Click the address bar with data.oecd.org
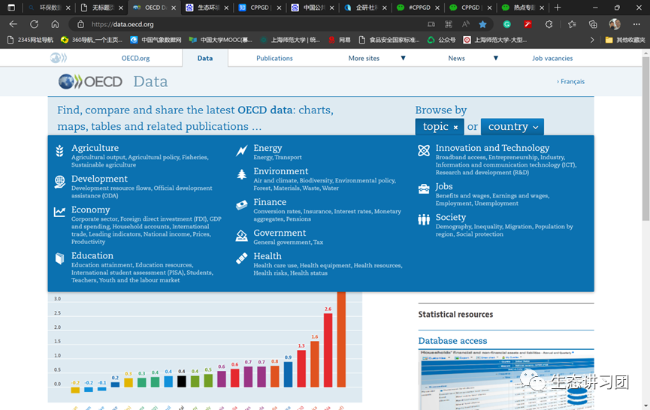 249,25
